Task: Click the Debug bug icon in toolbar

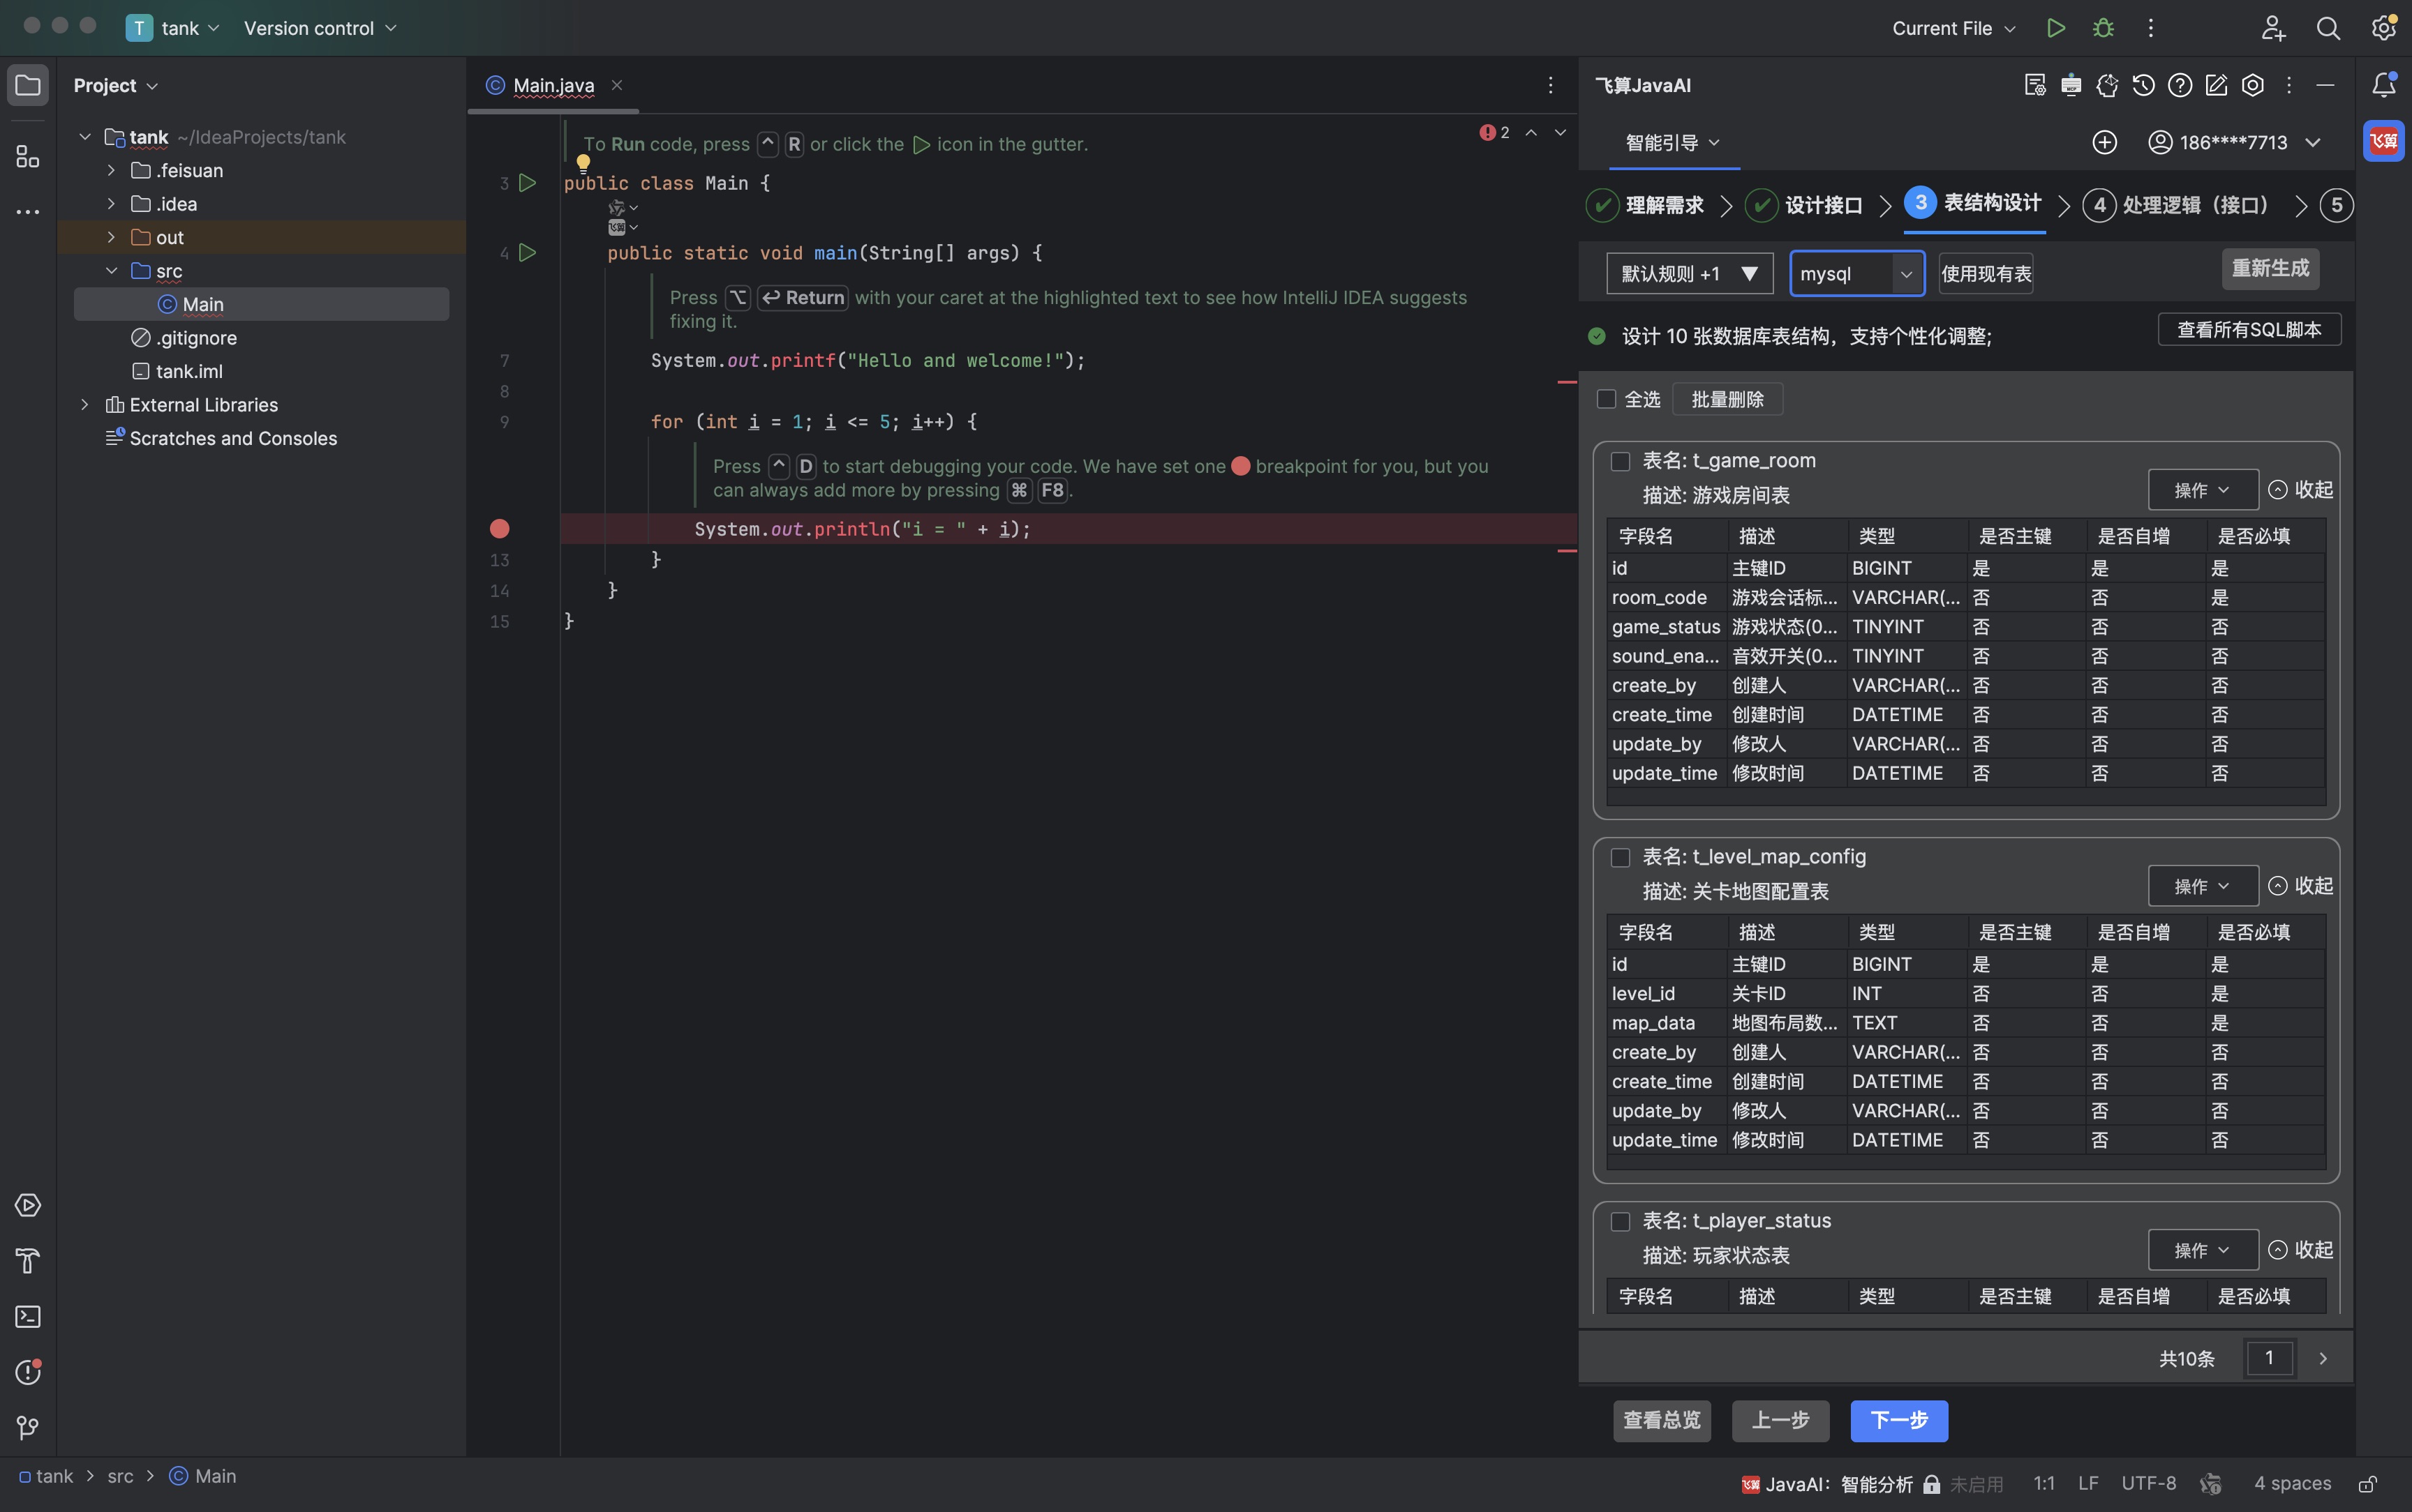Action: pyautogui.click(x=2103, y=28)
